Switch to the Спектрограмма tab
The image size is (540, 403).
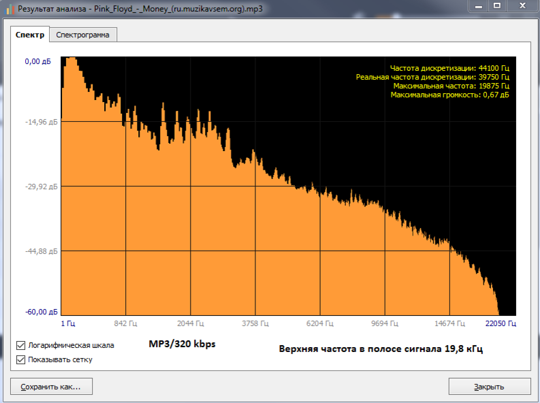pyautogui.click(x=82, y=35)
